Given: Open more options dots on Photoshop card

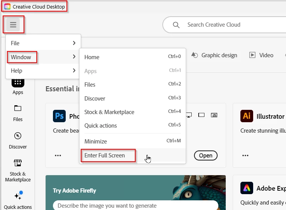Looking at the screenshot, I should pyautogui.click(x=58, y=155).
